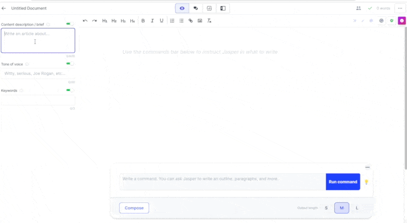Open the three-dots more menu
Screen dimensions: 407x223
400,8
